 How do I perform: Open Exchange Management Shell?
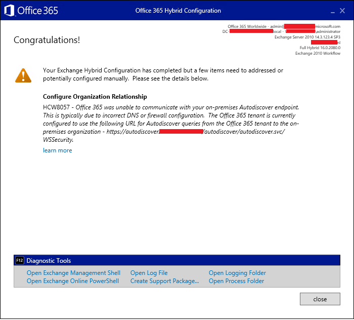pyautogui.click(x=73, y=273)
